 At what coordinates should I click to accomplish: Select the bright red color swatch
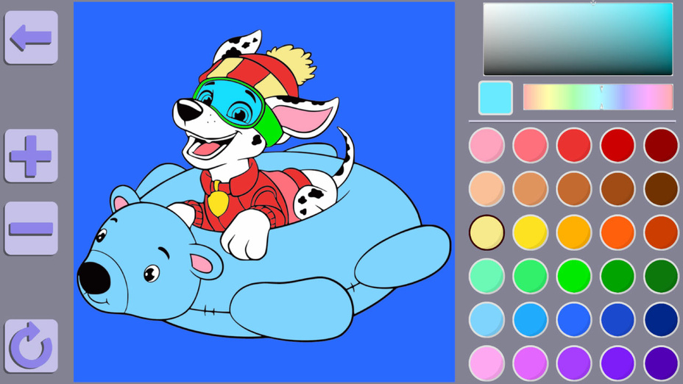(573, 145)
